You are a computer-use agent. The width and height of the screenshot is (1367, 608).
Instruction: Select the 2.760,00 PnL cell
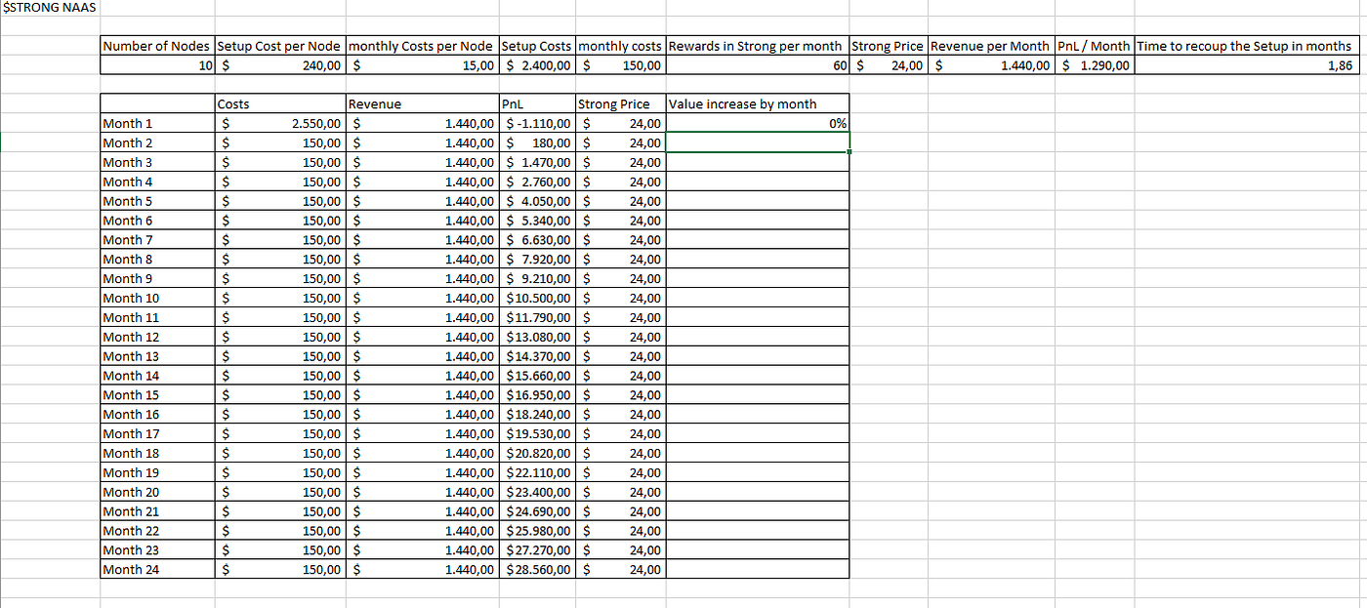537,182
